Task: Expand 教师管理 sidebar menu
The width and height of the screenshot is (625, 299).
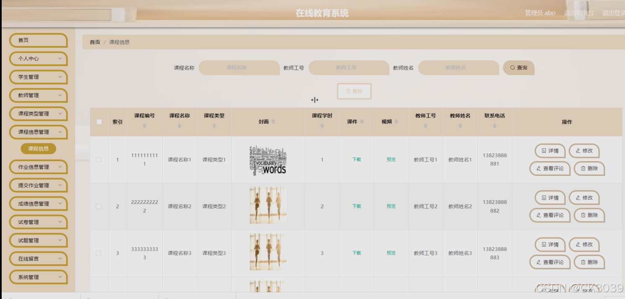Action: [38, 95]
